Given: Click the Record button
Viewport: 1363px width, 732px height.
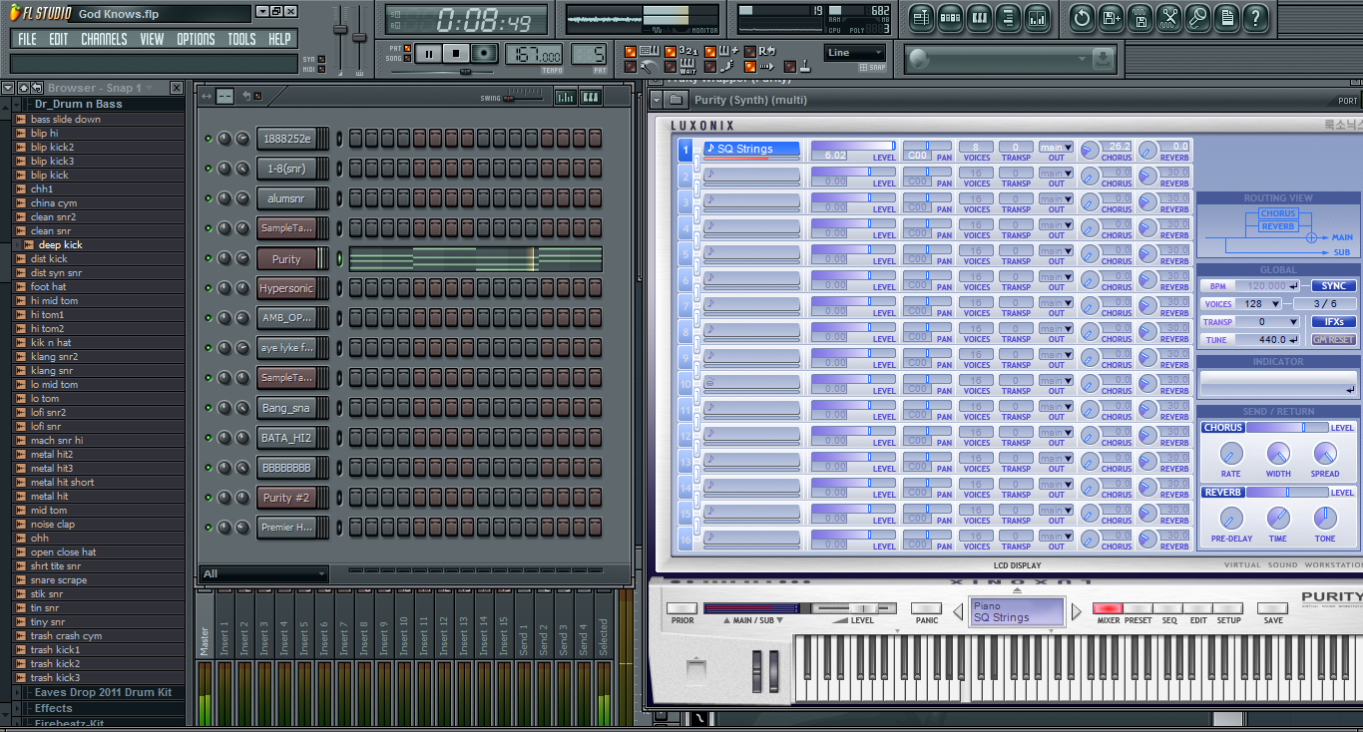Looking at the screenshot, I should click(x=485, y=54).
